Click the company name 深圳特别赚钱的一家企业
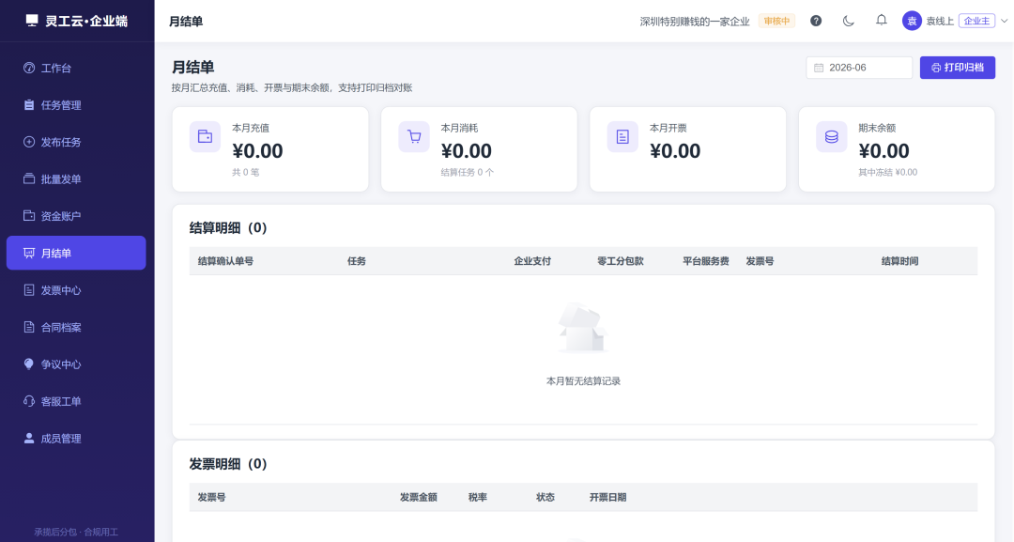 [695, 22]
